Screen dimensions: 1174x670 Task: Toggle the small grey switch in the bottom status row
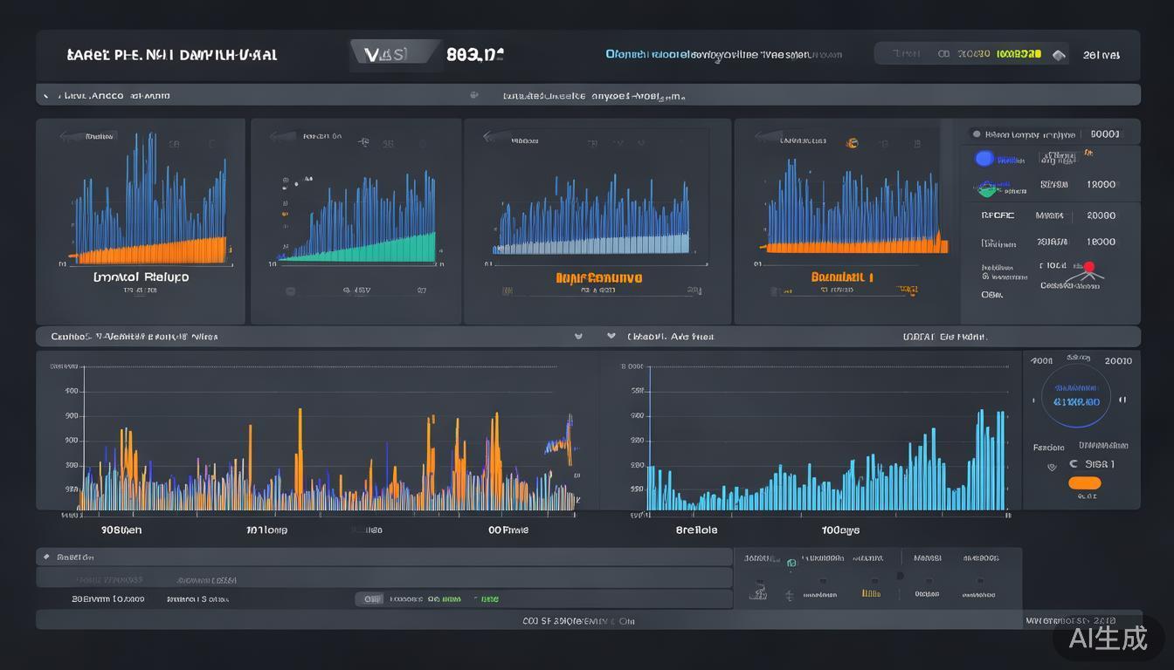click(370, 599)
